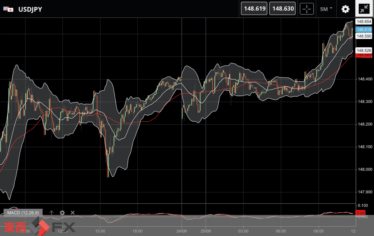
Task: Expand the 5M timeframe dropdown
Action: 326,9
